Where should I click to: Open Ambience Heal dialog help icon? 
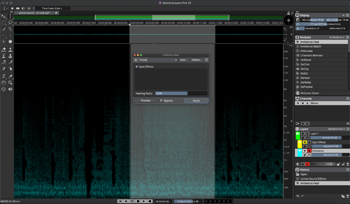[x=206, y=60]
